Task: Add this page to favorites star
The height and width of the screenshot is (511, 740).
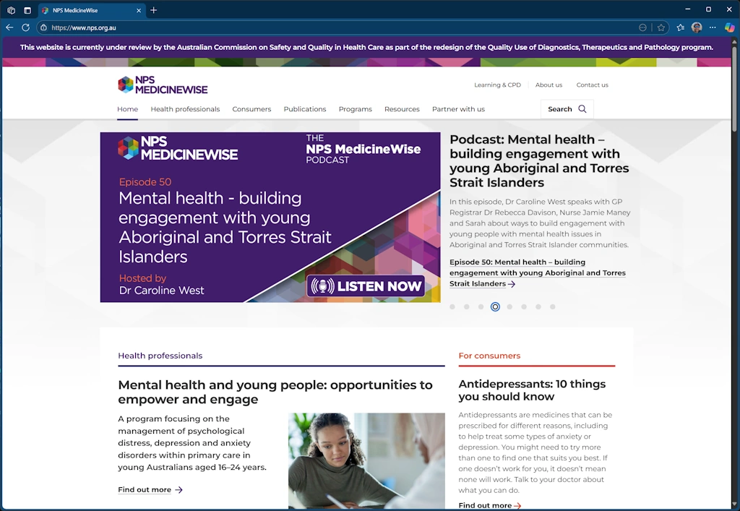Action: tap(661, 27)
